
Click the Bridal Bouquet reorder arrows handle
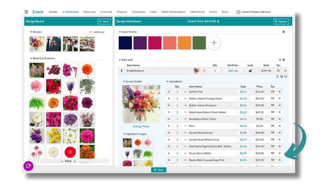122,71
